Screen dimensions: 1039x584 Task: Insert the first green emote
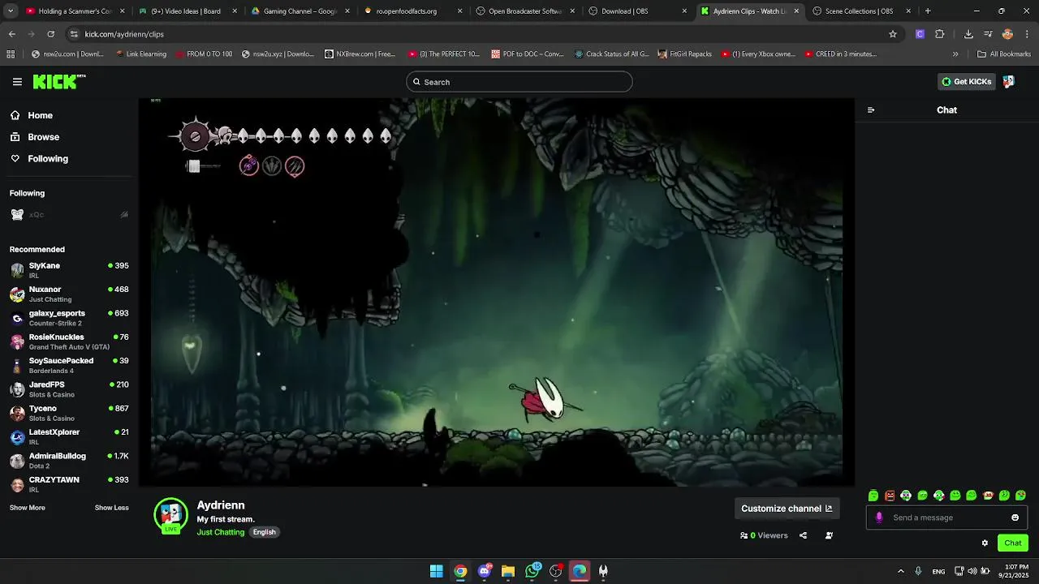(873, 496)
